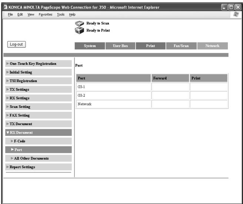Click the G3-2 port cell
Viewport: 243px width, 204px height.
[x=113, y=96]
